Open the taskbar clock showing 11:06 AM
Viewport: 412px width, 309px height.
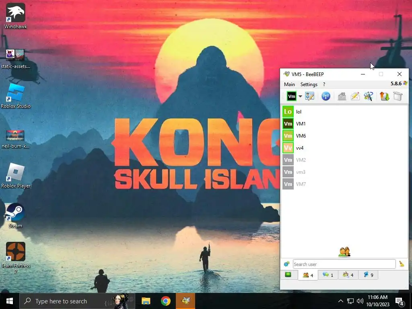coord(377,301)
